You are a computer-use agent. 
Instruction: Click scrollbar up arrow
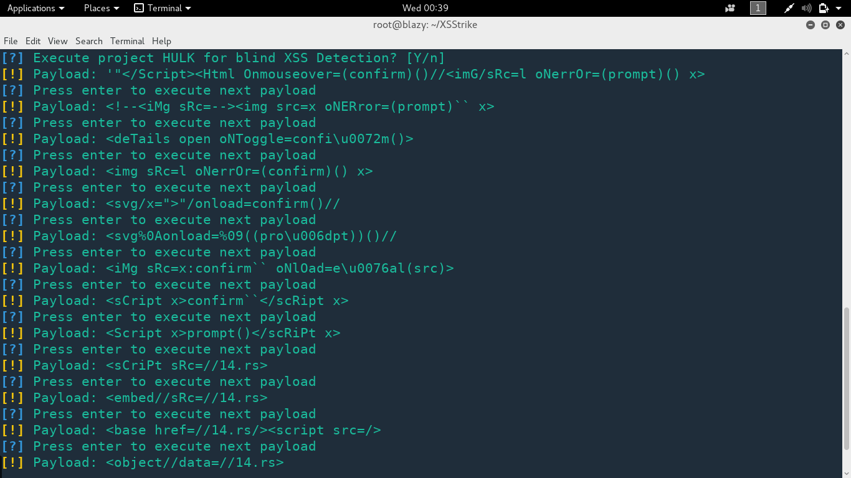point(845,54)
